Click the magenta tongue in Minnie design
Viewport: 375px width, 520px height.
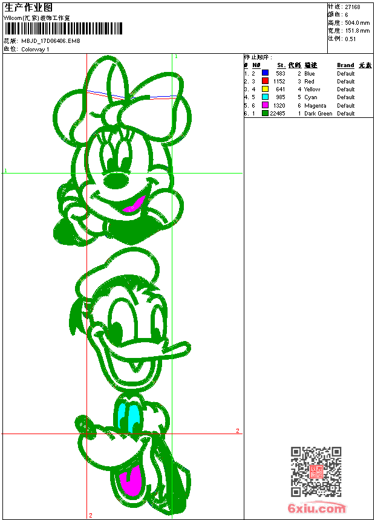click(x=134, y=204)
